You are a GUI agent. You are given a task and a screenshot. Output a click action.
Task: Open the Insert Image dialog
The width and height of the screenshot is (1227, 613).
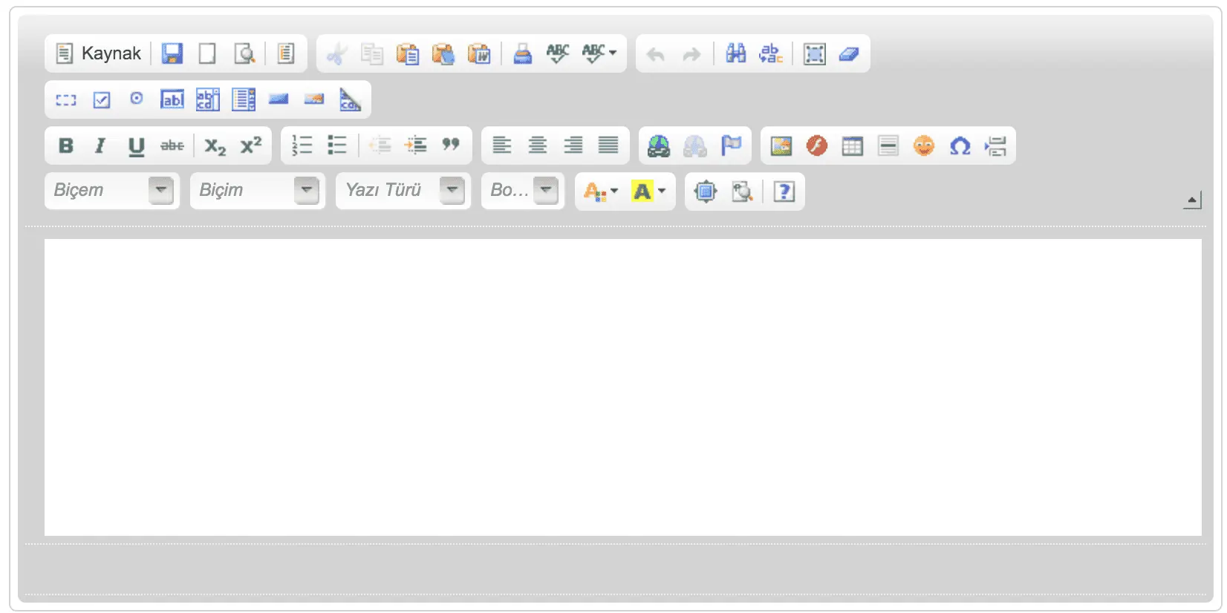(781, 145)
